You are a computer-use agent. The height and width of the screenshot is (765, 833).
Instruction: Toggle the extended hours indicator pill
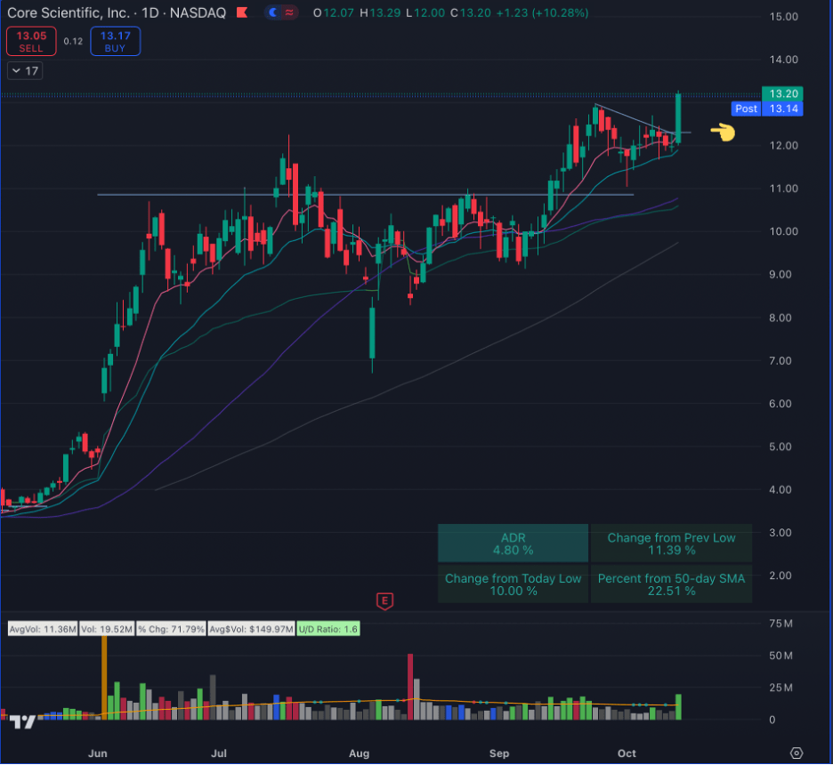click(x=280, y=12)
